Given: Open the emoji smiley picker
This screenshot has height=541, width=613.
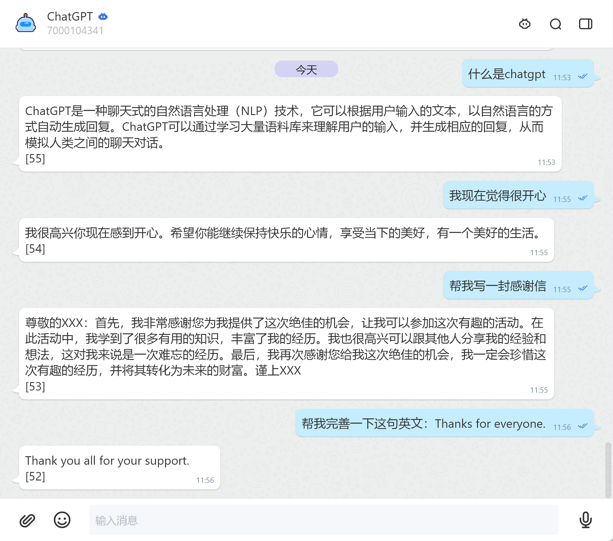Looking at the screenshot, I should click(62, 520).
